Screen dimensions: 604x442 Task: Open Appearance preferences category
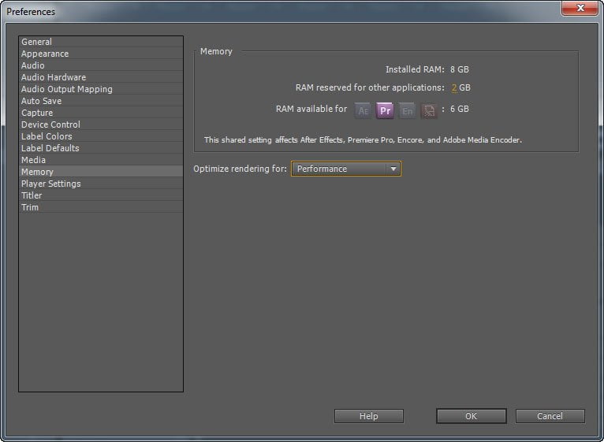coord(101,54)
